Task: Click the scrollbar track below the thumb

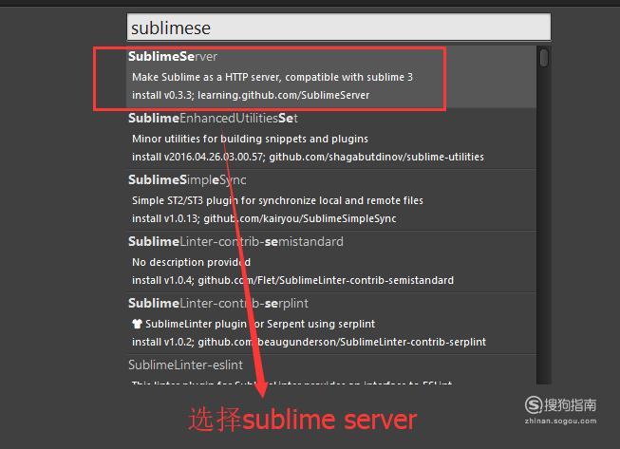Action: coord(544,225)
